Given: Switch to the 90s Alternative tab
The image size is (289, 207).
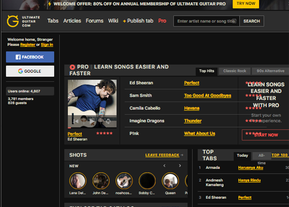Looking at the screenshot, I should (x=270, y=71).
